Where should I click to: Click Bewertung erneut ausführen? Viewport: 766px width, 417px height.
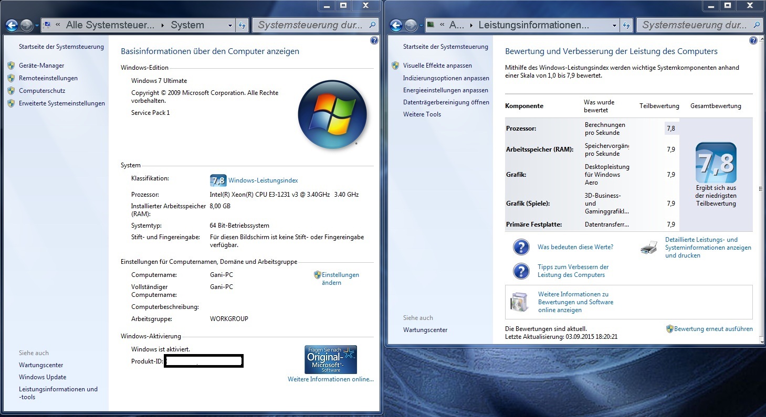(x=713, y=329)
